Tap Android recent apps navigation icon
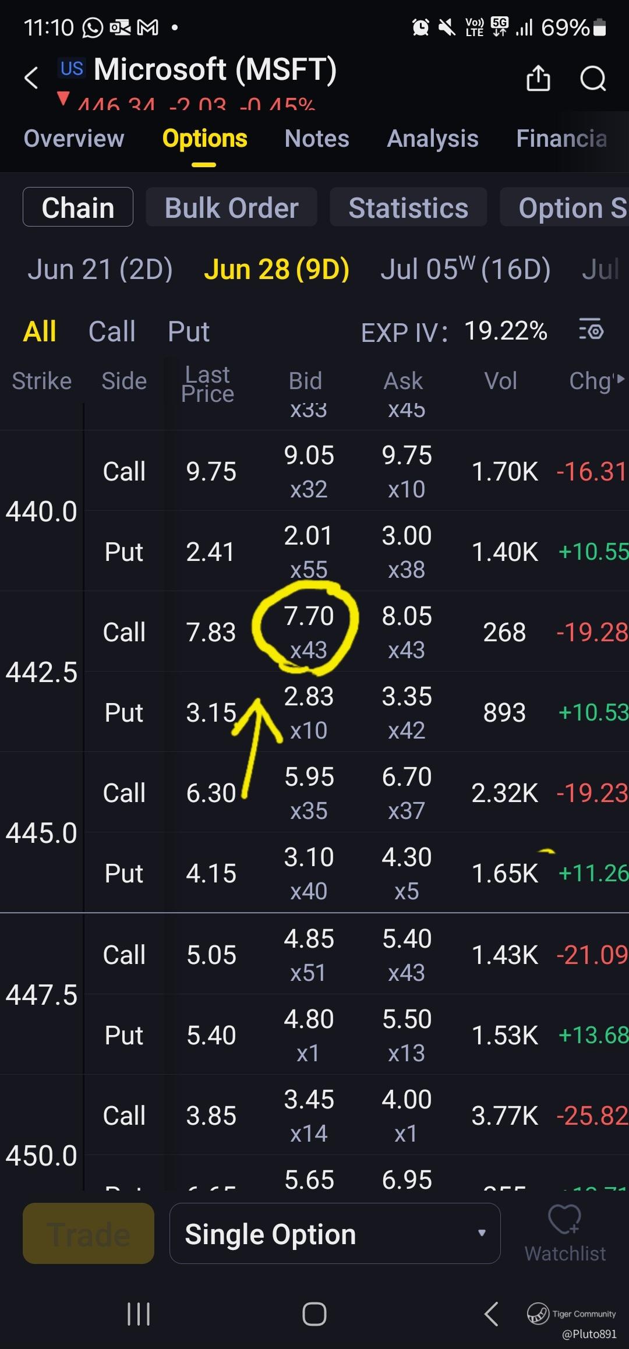629x1349 pixels. (139, 1314)
